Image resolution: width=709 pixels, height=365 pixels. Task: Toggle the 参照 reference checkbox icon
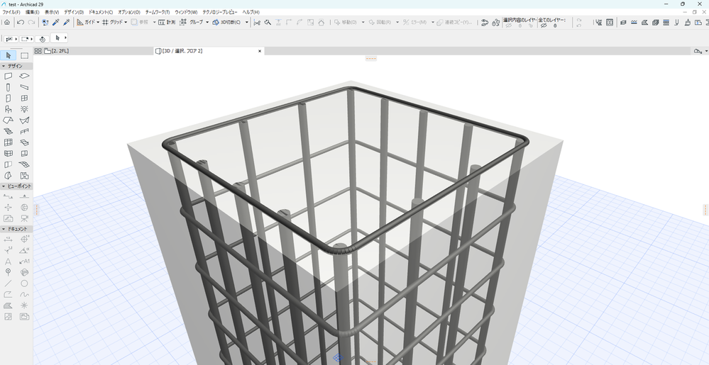pos(134,22)
